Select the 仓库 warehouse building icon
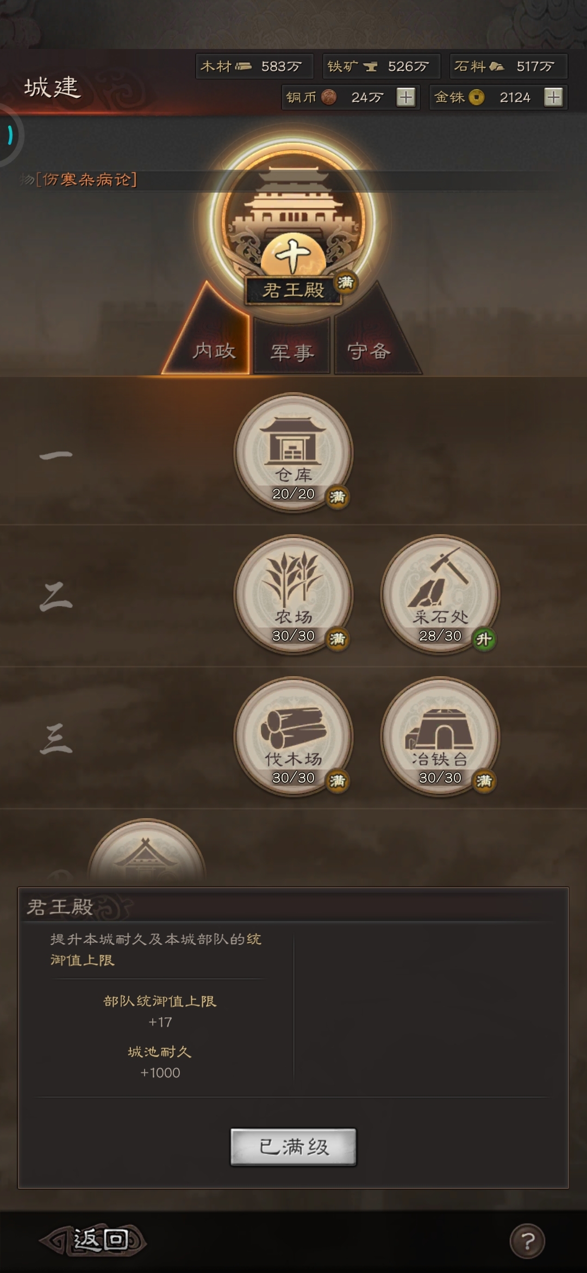The height and width of the screenshot is (1273, 587). coord(293,453)
